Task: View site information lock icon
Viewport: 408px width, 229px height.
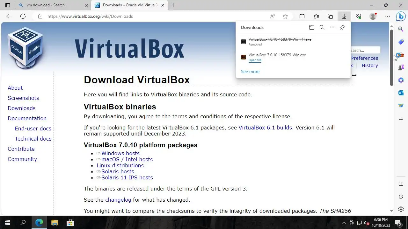Action: [x=40, y=16]
